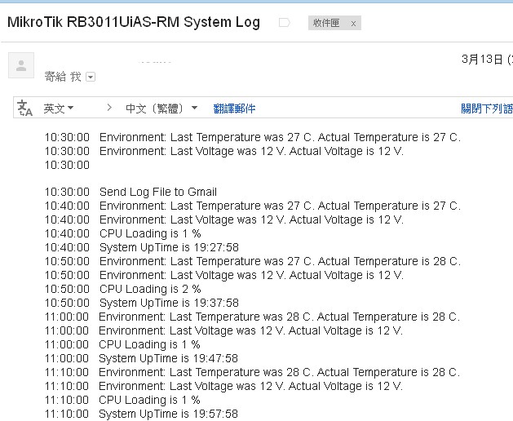Image resolution: width=513 pixels, height=421 pixels.
Task: Click the importance label marker beside subject
Action: [284, 23]
